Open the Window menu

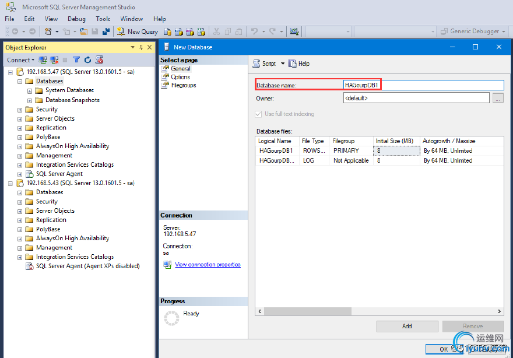tap(132, 19)
